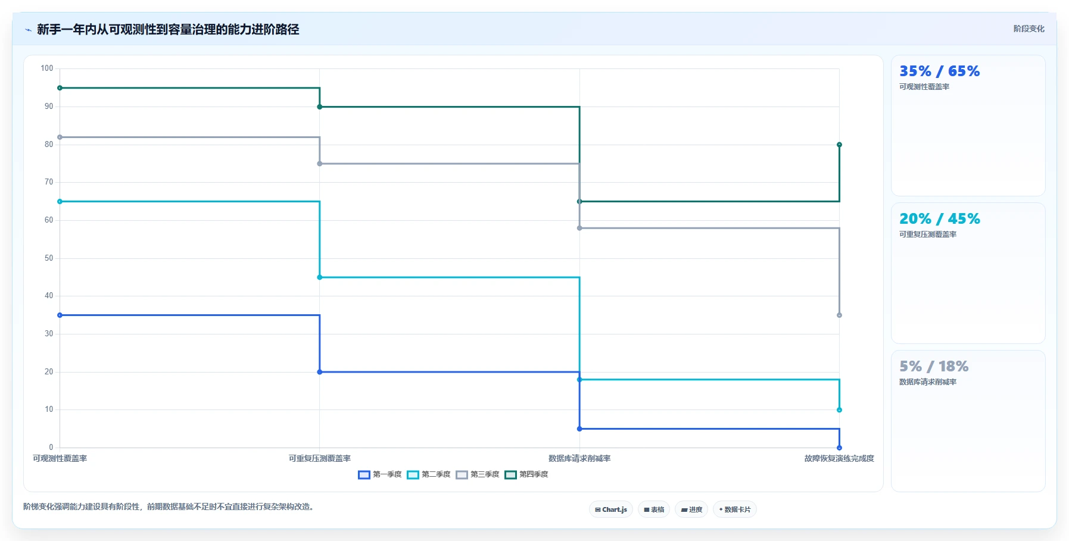Image resolution: width=1069 pixels, height=541 pixels.
Task: Click the gray point at 35 on 故障恢复演练完成度
Action: point(839,315)
